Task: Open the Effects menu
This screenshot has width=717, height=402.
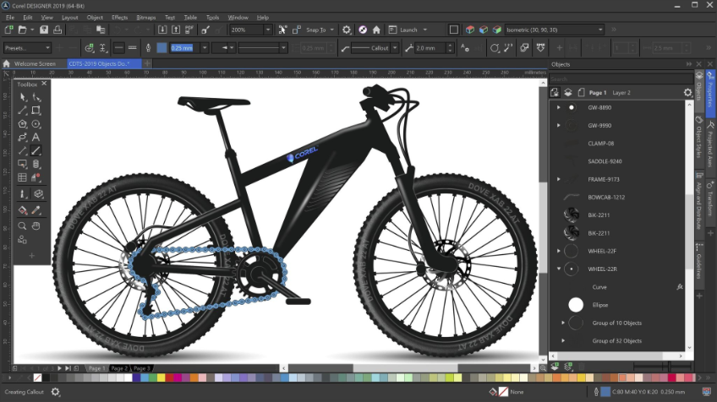Action: (x=119, y=17)
